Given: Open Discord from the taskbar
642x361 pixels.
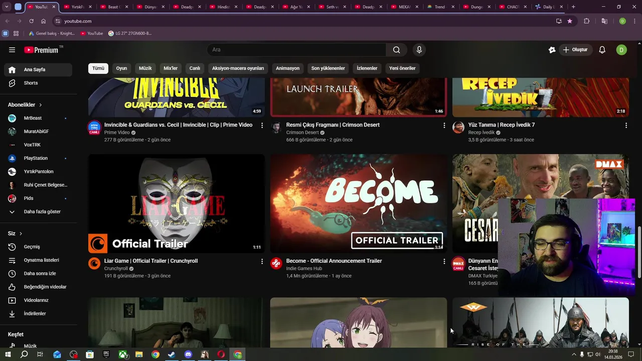Looking at the screenshot, I should (x=188, y=354).
